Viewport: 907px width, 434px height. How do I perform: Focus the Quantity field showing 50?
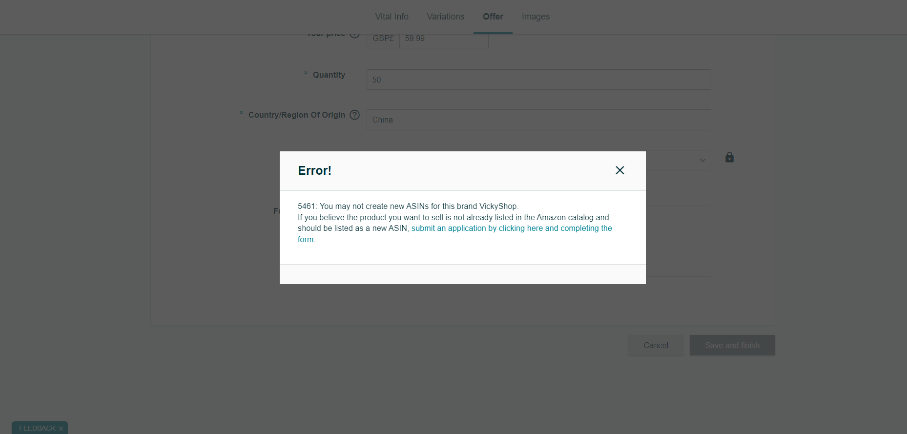(538, 80)
